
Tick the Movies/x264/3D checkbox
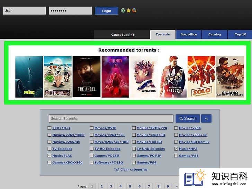[x=134, y=135]
